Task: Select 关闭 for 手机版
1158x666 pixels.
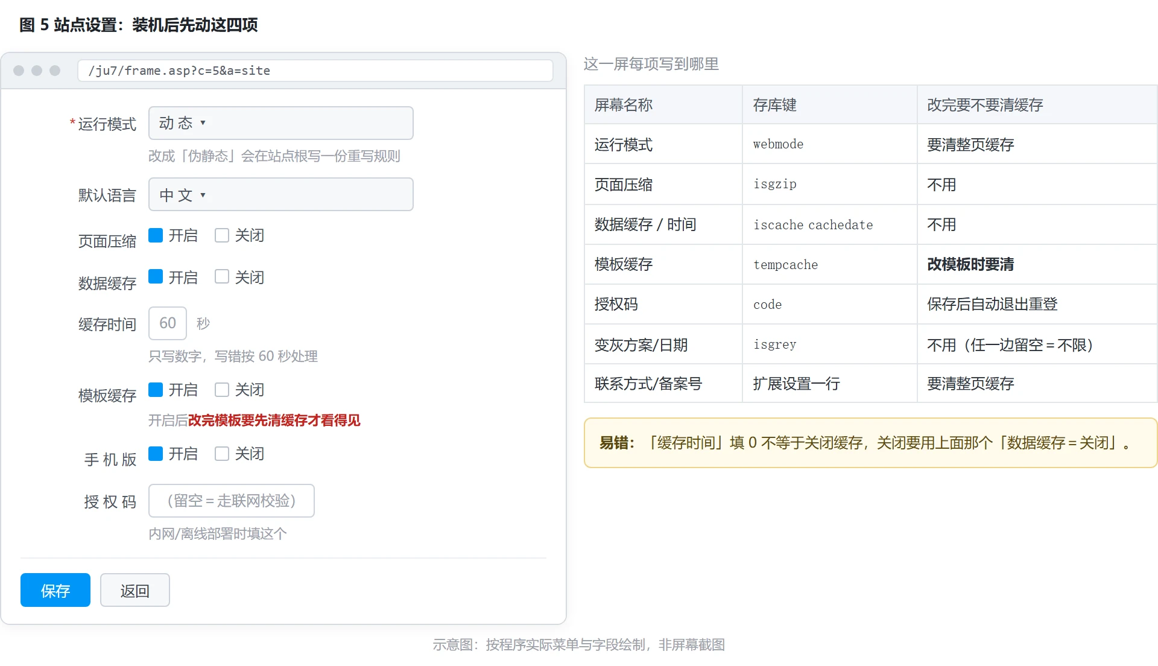Action: tap(222, 454)
